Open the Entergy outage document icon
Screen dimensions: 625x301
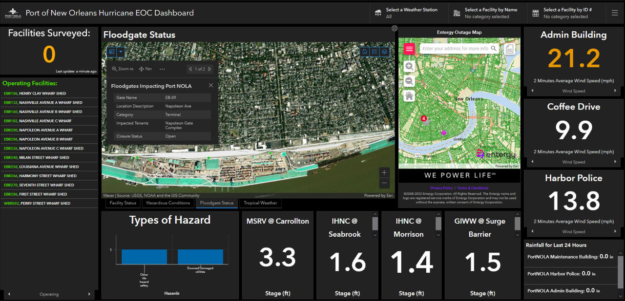[x=509, y=49]
